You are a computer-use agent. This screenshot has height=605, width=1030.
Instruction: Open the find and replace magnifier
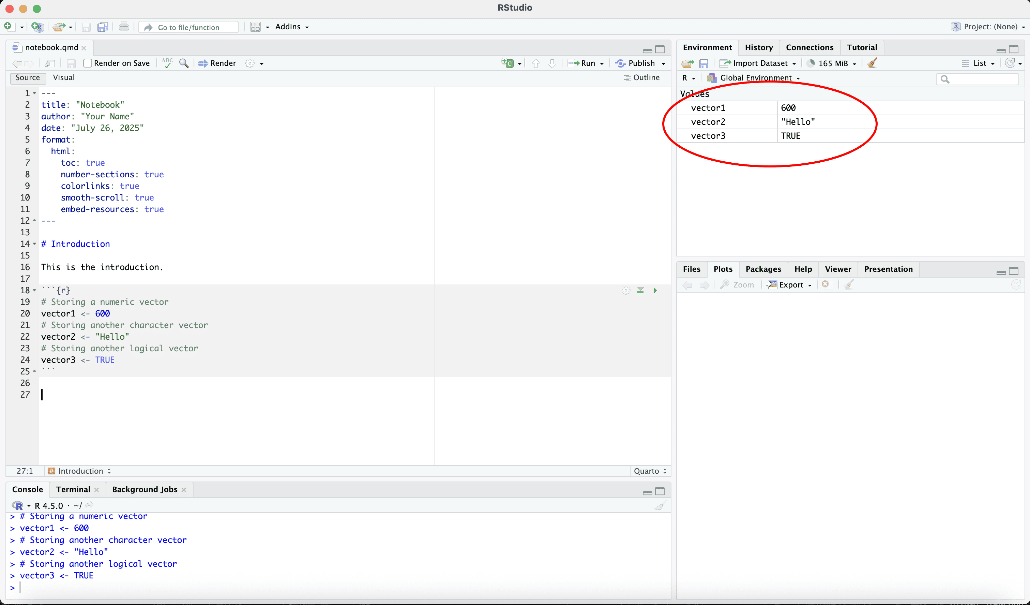pos(184,63)
